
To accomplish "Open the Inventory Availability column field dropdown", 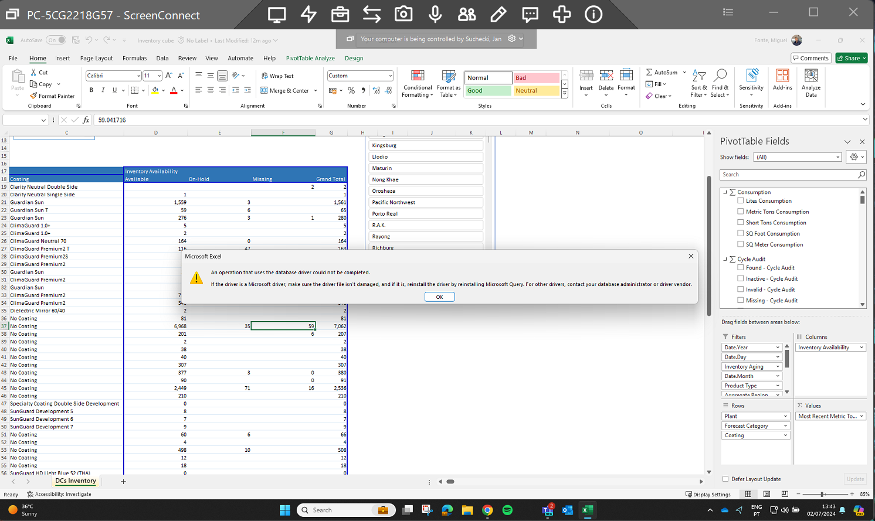I will pos(862,348).
